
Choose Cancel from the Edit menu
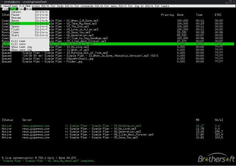click(29, 12)
